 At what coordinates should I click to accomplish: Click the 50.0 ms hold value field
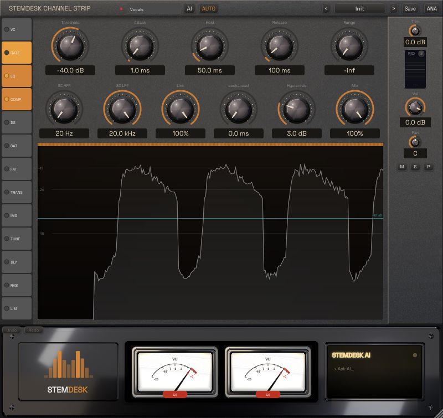click(210, 70)
